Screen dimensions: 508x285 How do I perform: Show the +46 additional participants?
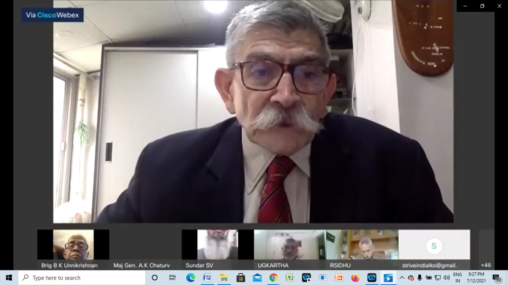pyautogui.click(x=486, y=265)
